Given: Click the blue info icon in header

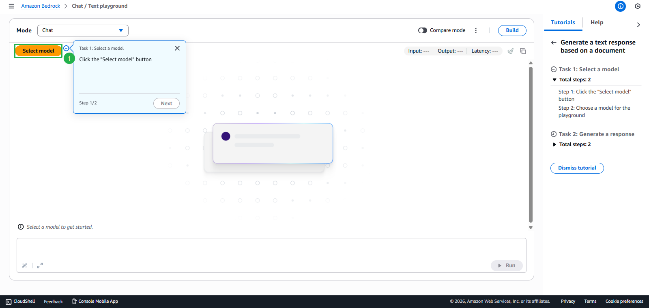Looking at the screenshot, I should [x=620, y=6].
